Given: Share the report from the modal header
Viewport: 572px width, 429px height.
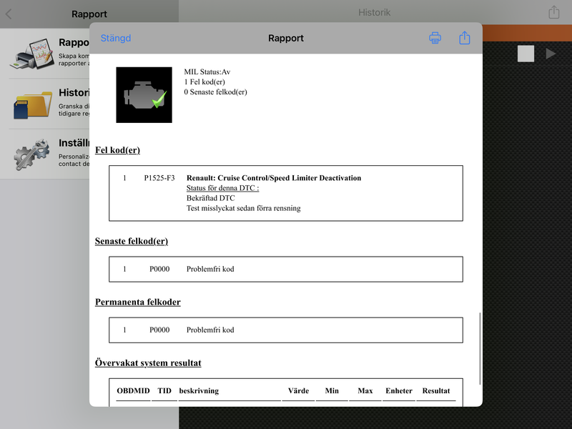Looking at the screenshot, I should pyautogui.click(x=464, y=38).
